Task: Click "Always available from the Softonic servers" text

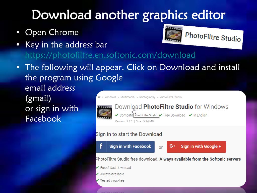Action: click(200, 159)
